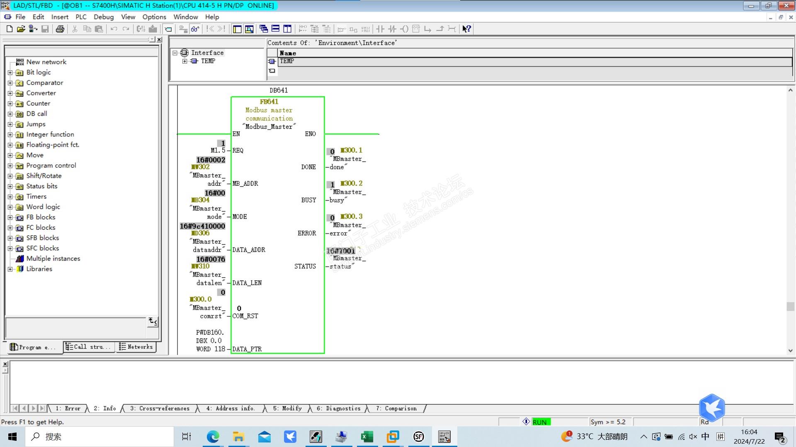
Task: Insert a normally open contact
Action: 380,29
